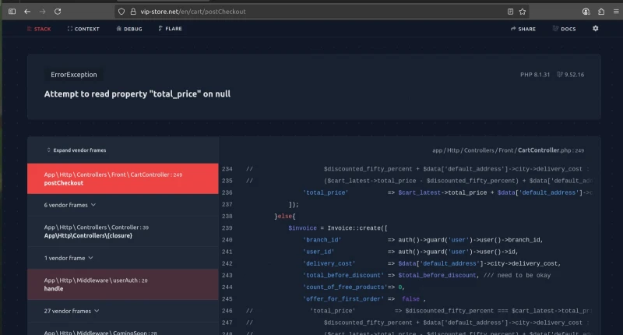The image size is (623, 335).
Task: Click code line number 236
Action: [227, 192]
